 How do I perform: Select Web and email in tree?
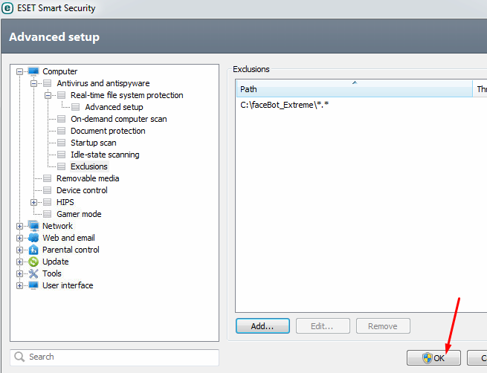68,238
